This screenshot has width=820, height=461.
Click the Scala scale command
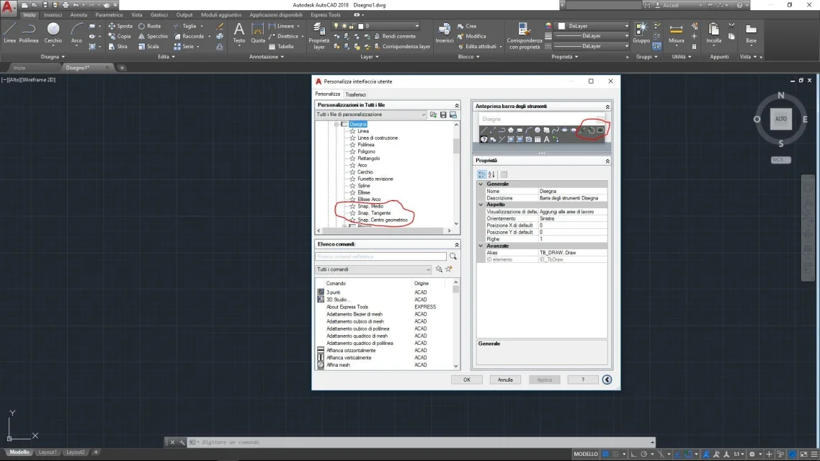[x=148, y=47]
